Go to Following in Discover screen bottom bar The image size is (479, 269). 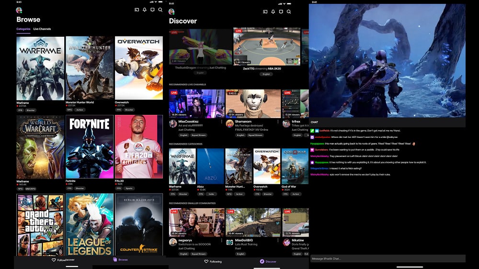(x=213, y=261)
